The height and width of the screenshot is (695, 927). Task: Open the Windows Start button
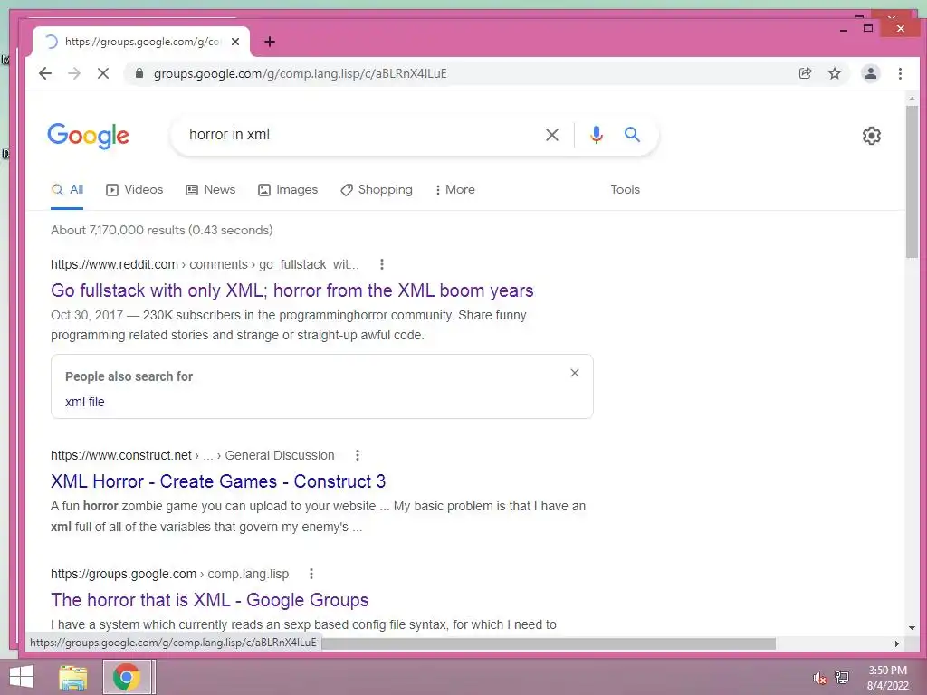coord(22,677)
